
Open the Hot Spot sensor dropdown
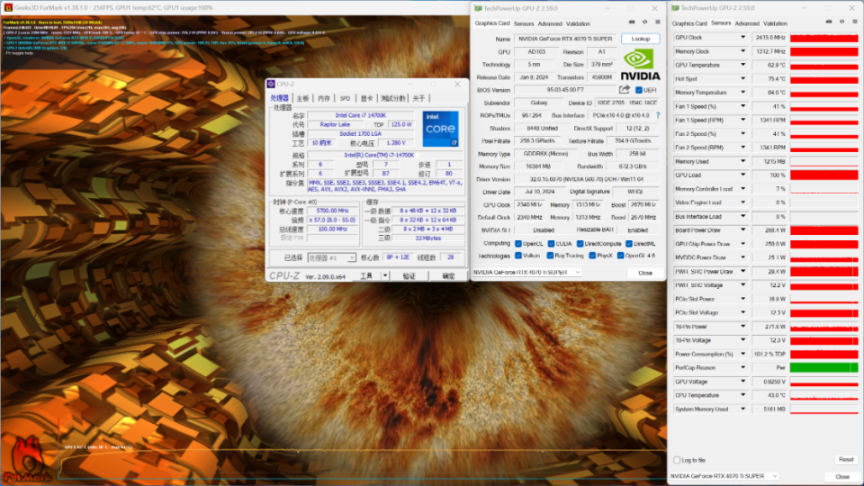(742, 79)
